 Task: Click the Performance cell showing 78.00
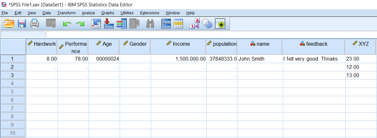click(x=73, y=59)
